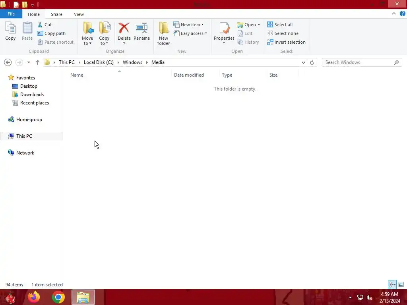Screen dimensions: 407x305
Task: Click This PC in the address bar
Action: tap(67, 62)
